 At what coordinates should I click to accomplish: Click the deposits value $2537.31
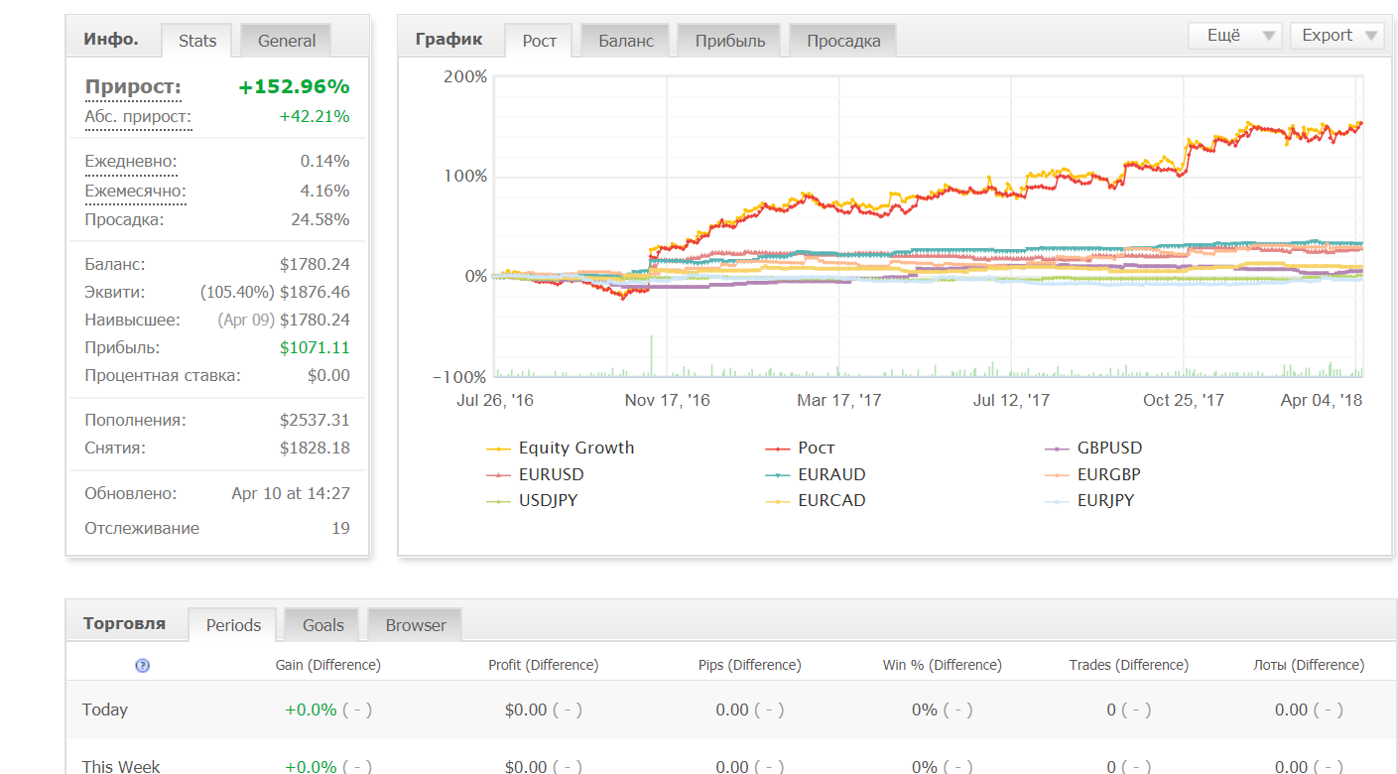point(315,420)
